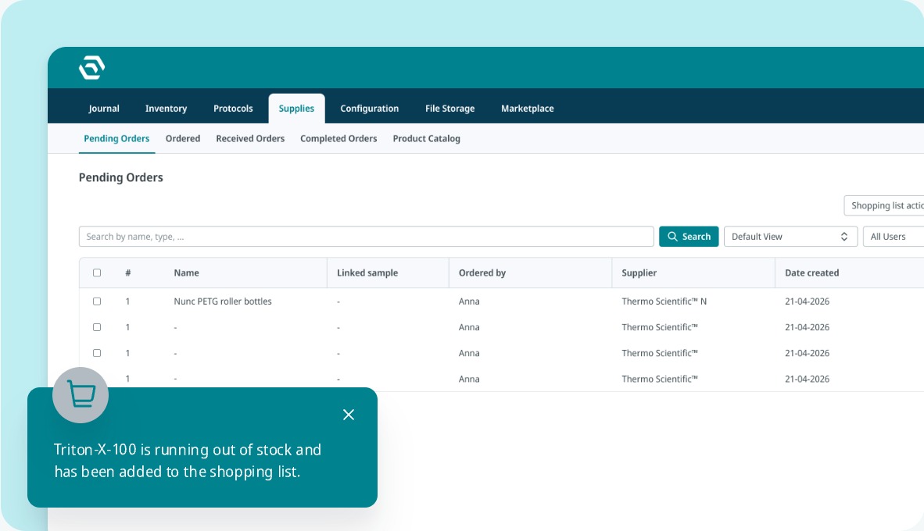Image resolution: width=924 pixels, height=531 pixels.
Task: Switch to the Ordered sub-tab
Action: (x=183, y=139)
